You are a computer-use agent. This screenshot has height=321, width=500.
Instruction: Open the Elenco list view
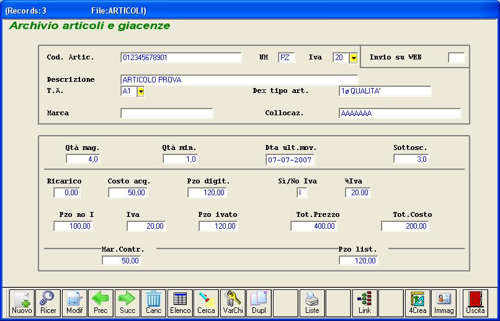(180, 303)
